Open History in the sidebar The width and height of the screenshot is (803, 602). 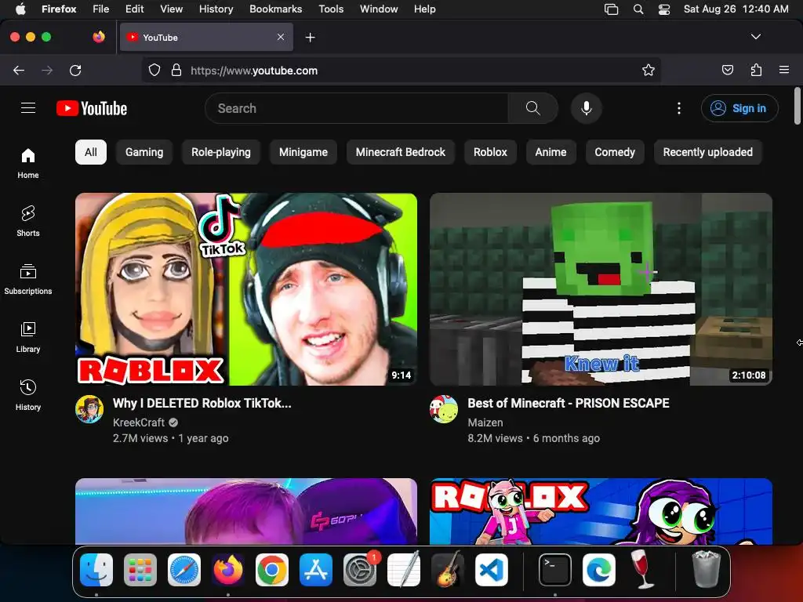(28, 395)
